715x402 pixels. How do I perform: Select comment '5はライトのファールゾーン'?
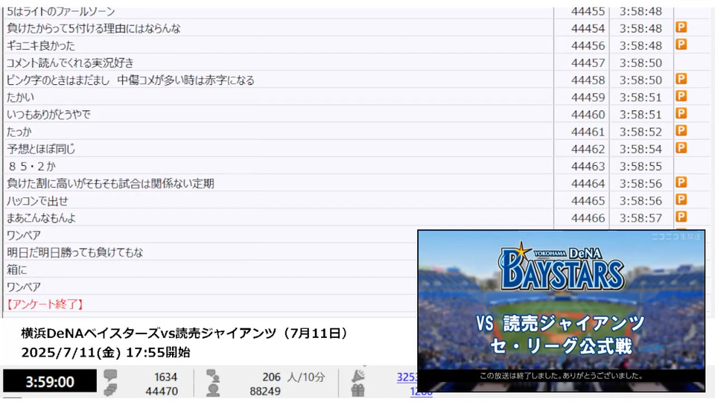tap(60, 11)
